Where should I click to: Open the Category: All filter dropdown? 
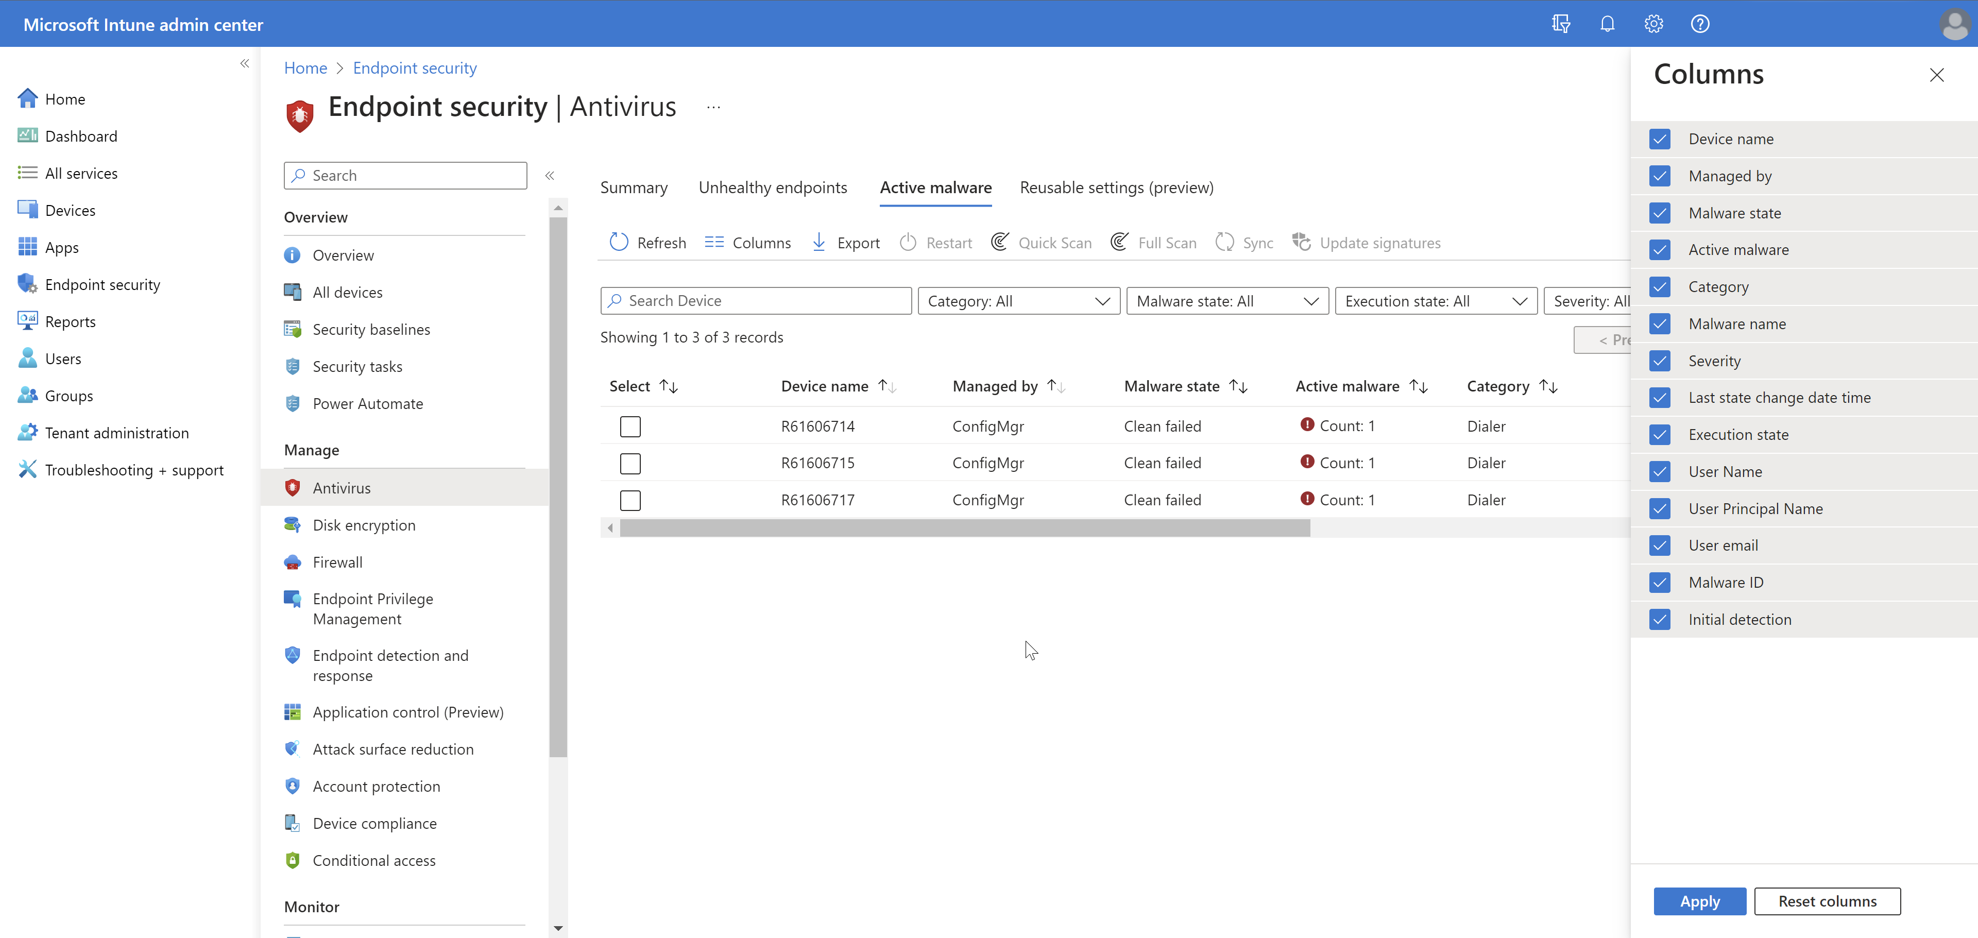point(1018,300)
